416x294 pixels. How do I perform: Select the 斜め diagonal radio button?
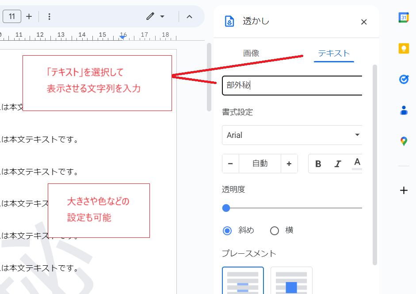tap(227, 231)
